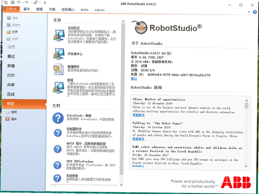Switch to the 基本 ribbon tab
Viewport: 259px width, 194px height.
pyautogui.click(x=27, y=9)
